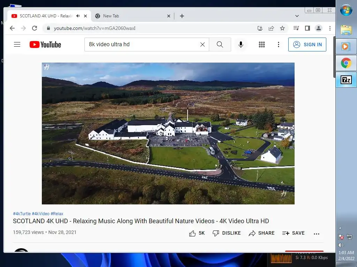Image resolution: width=357 pixels, height=267 pixels.
Task: Mute the SCOTLAND 4K UHD tab audio
Action: tap(78, 16)
